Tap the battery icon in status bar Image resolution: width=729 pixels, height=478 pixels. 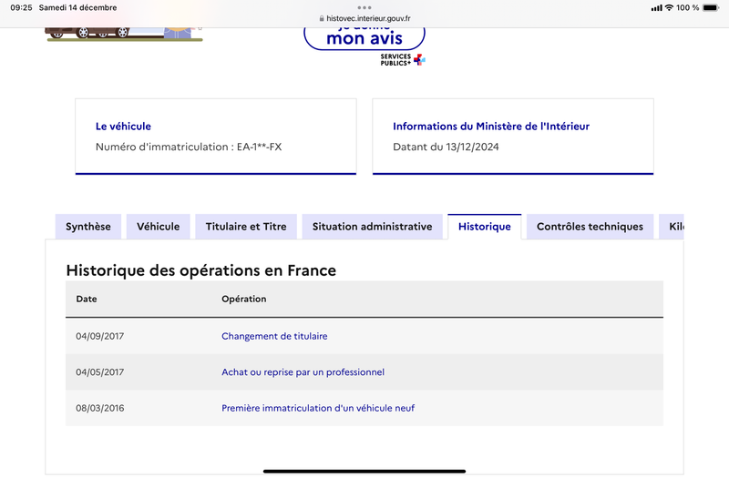pyautogui.click(x=711, y=7)
